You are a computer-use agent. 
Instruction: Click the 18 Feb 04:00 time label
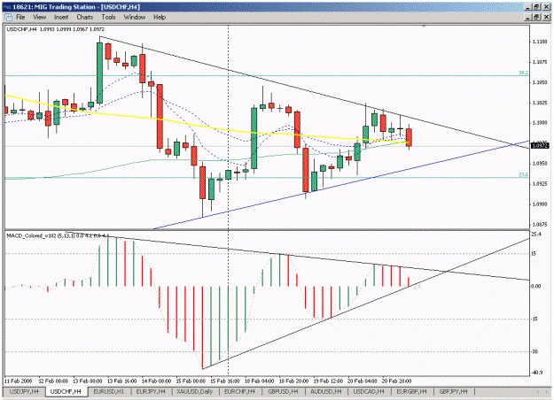260,381
